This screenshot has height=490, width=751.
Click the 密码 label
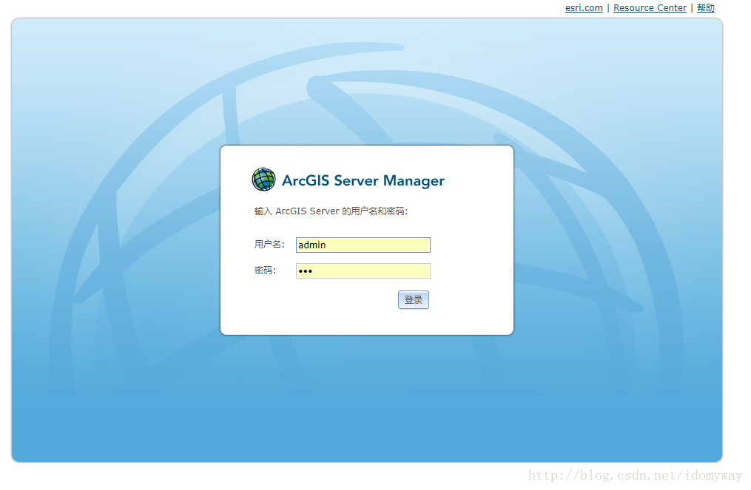click(x=265, y=270)
